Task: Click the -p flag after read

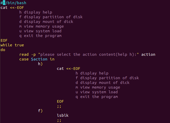Action: click(x=33, y=54)
